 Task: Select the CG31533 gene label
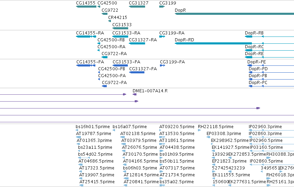(x=122, y=25)
